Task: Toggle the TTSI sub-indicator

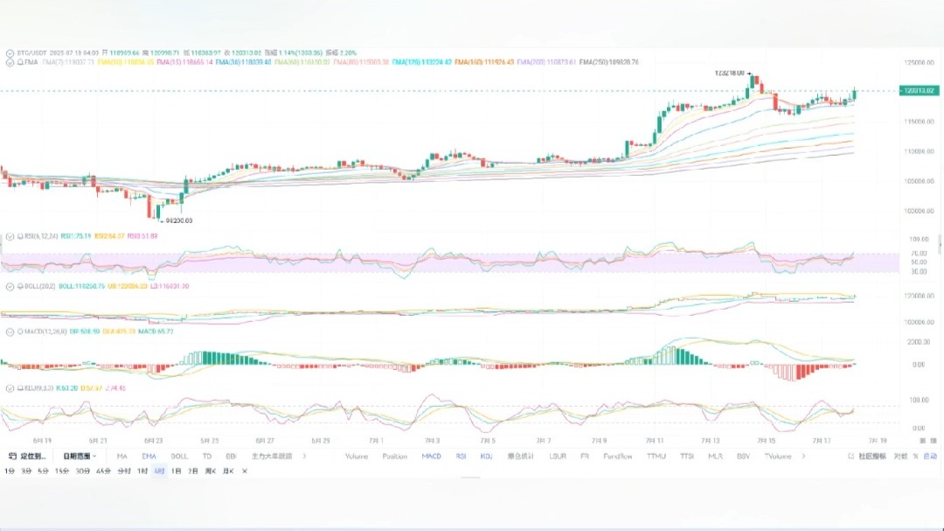Action: [x=687, y=457]
